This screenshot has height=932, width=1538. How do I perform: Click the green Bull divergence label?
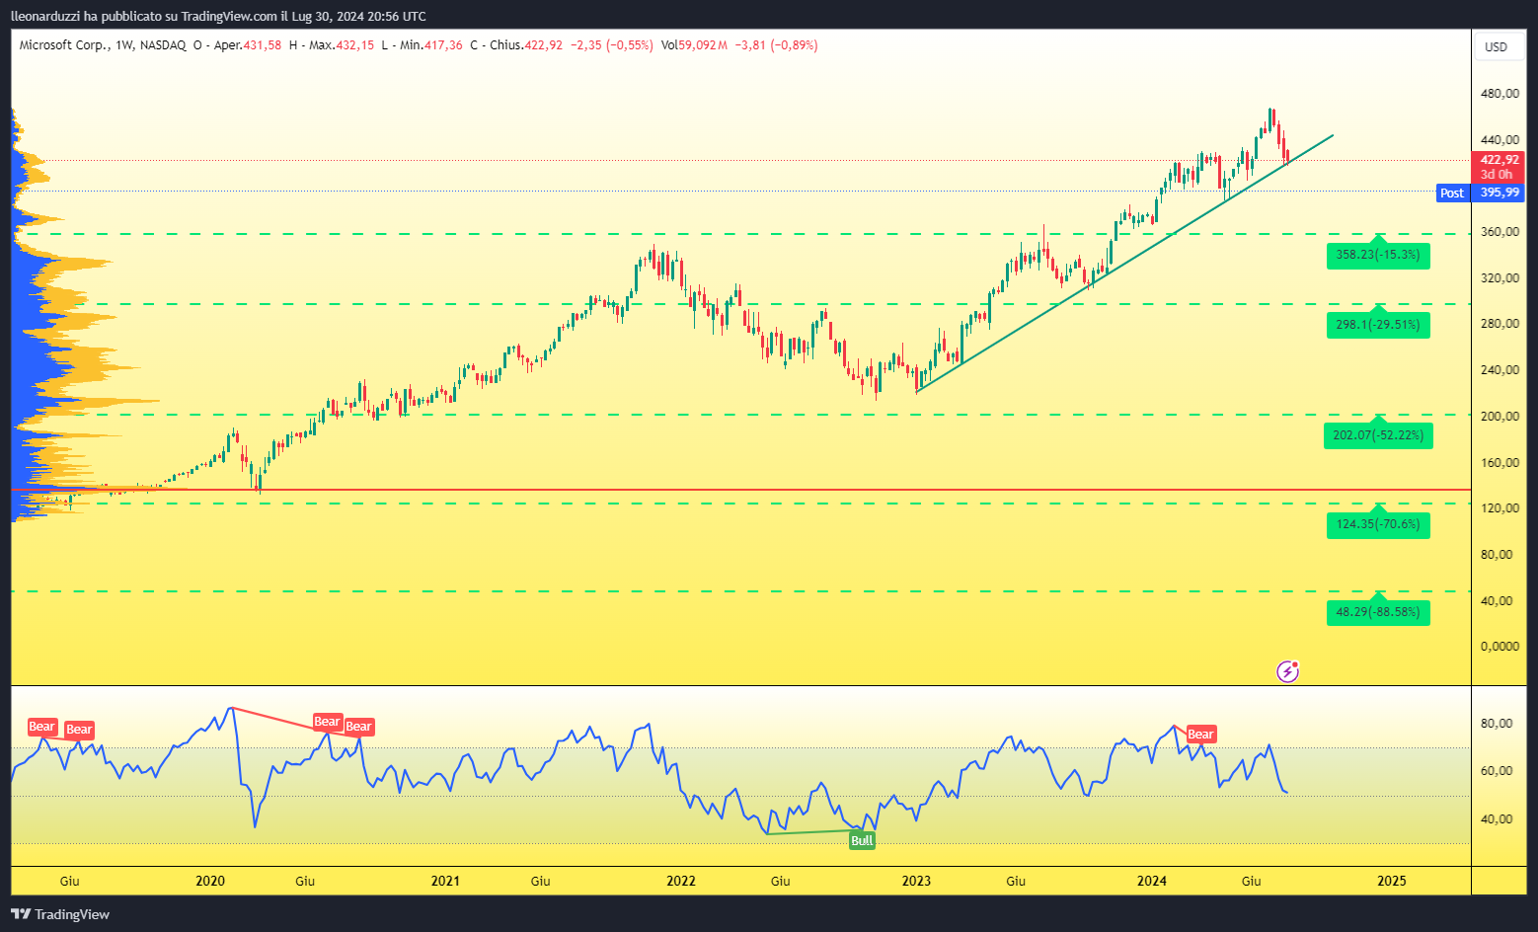tap(862, 840)
